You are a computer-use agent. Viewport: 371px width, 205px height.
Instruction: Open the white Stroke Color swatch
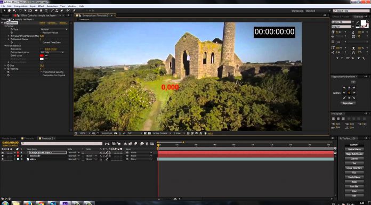[42, 59]
